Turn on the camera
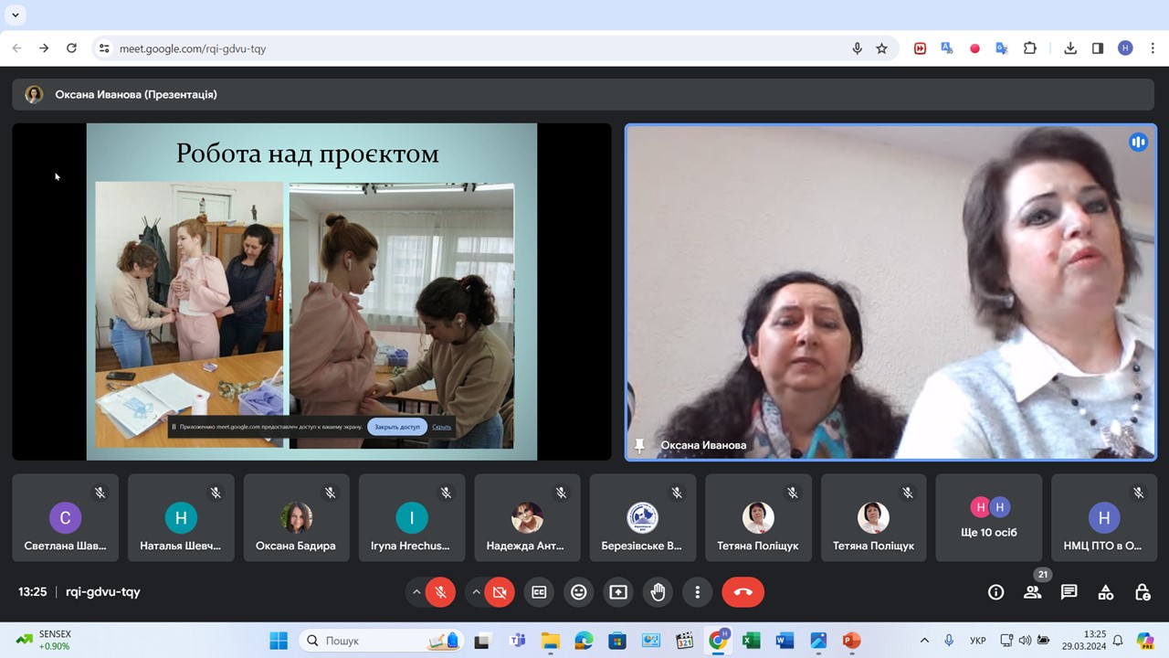This screenshot has height=658, width=1169. pos(500,592)
